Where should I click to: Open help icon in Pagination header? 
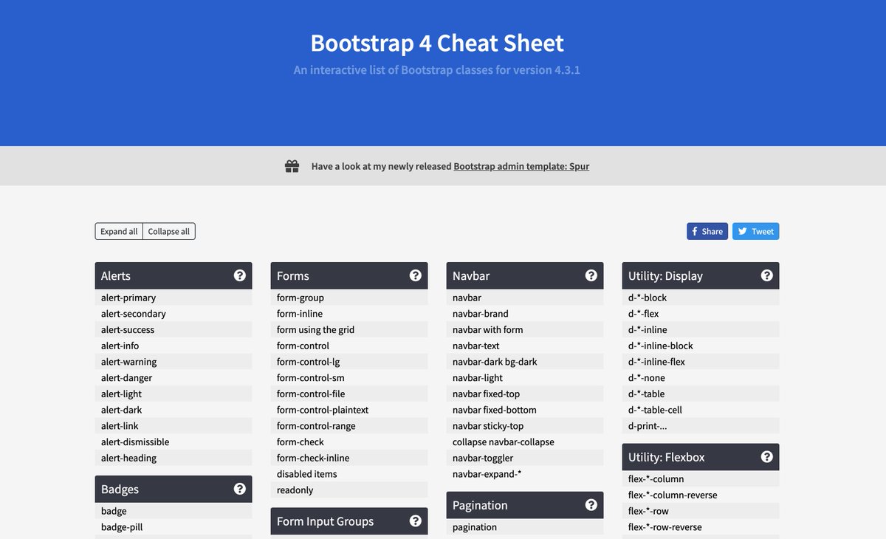591,505
